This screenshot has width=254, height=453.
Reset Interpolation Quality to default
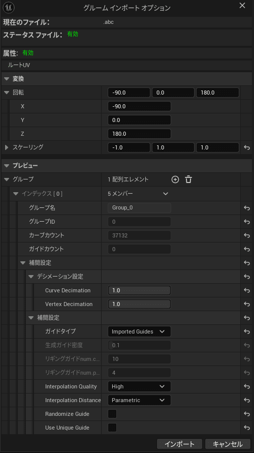(x=247, y=386)
